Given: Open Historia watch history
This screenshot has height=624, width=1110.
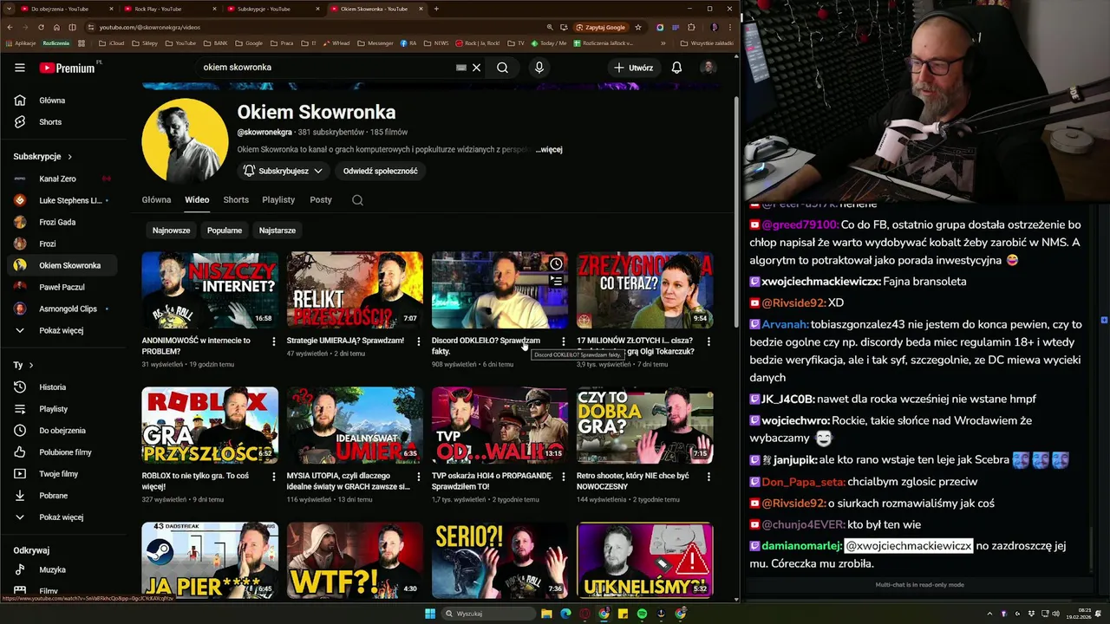Looking at the screenshot, I should (52, 387).
